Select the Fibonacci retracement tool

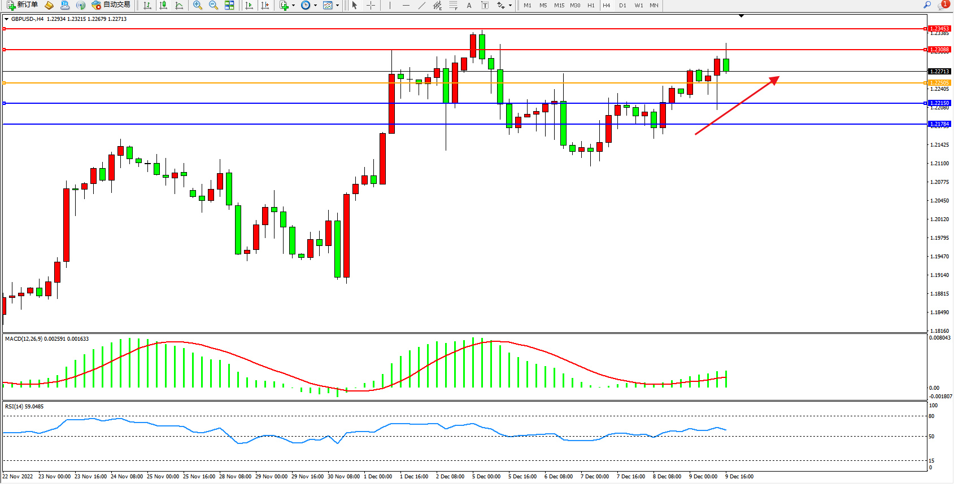pyautogui.click(x=454, y=5)
